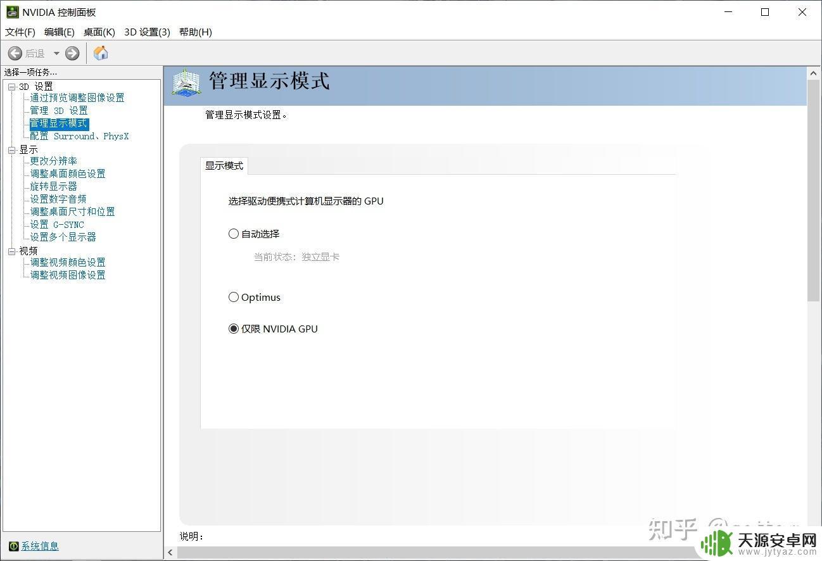The image size is (822, 561).
Task: Select the Optimus radio button
Action: [x=234, y=297]
